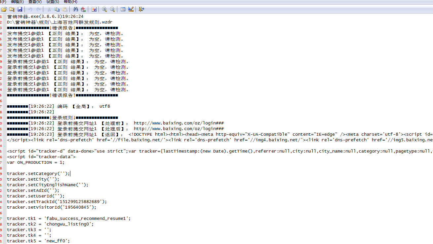
Task: Click the exit door toolbar icon
Action: click(141, 9)
